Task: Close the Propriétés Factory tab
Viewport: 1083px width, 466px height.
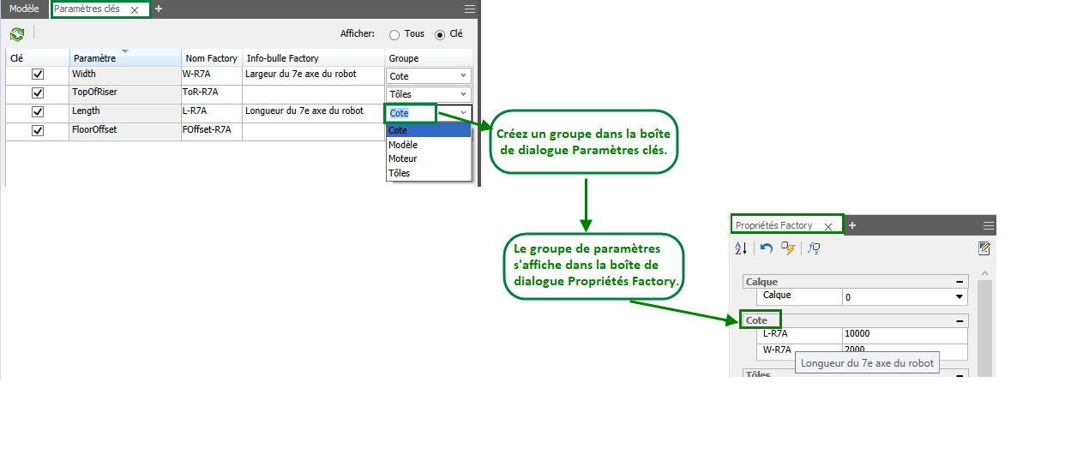Action: click(x=828, y=226)
